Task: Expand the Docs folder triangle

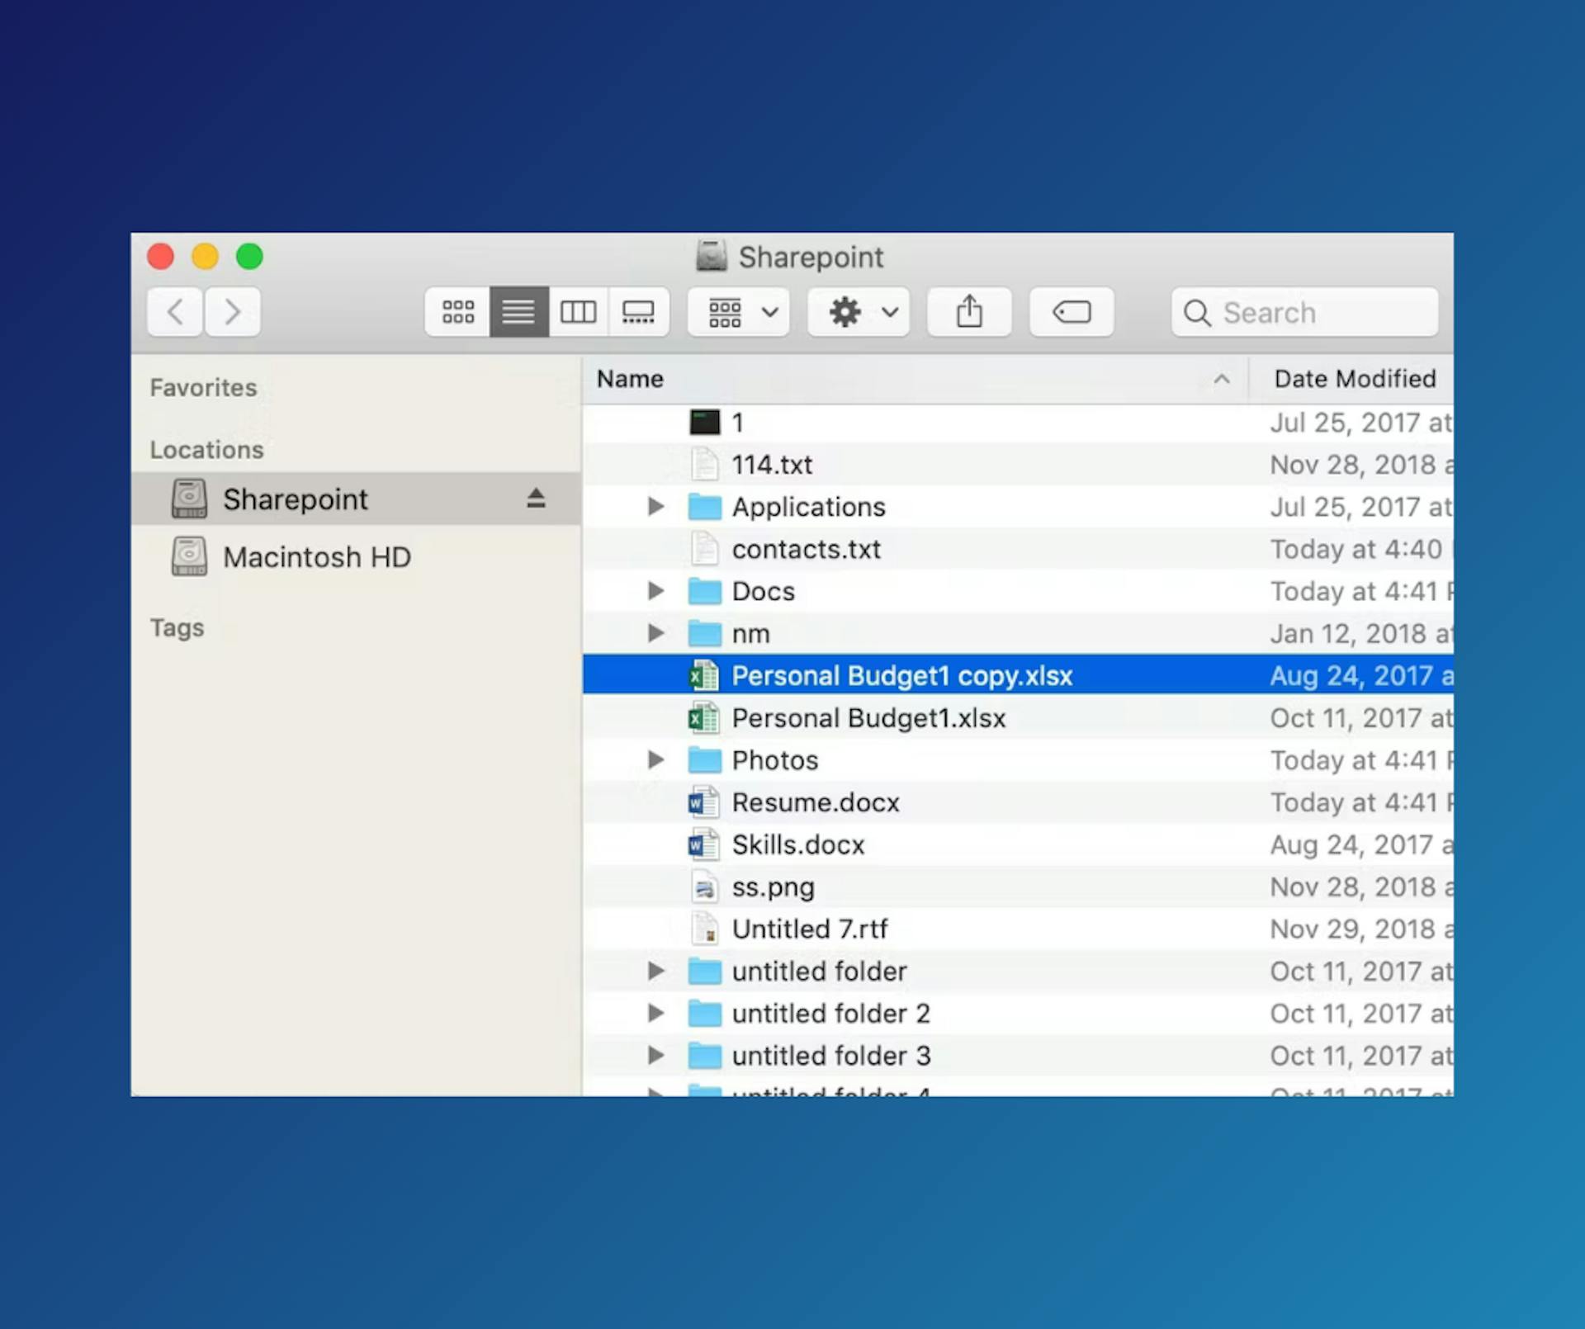Action: click(655, 591)
